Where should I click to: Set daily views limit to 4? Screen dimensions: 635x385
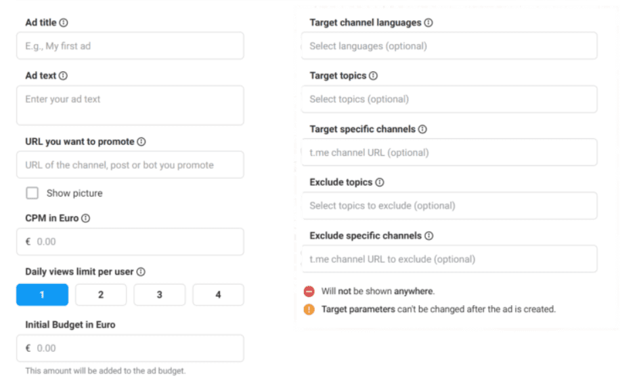[x=218, y=295]
